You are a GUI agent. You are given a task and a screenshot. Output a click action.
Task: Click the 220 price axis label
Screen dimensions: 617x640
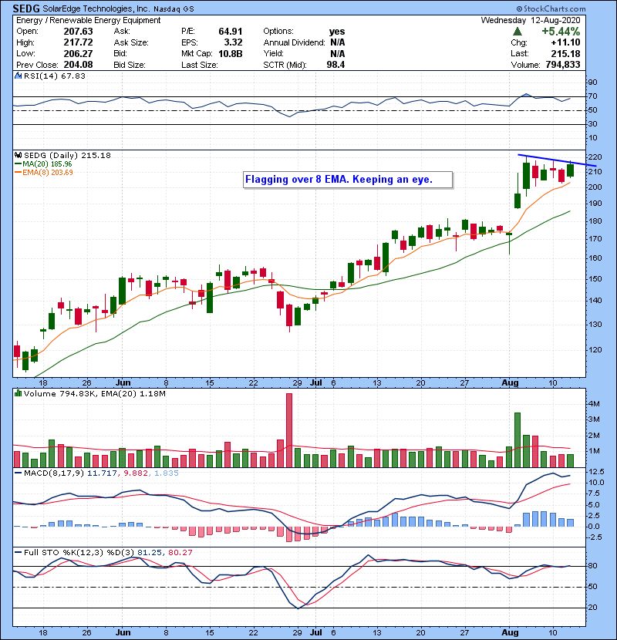click(595, 157)
